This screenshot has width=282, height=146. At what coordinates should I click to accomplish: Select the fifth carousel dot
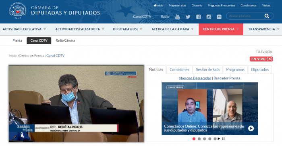click(215, 139)
